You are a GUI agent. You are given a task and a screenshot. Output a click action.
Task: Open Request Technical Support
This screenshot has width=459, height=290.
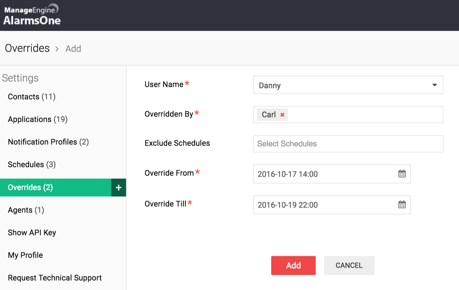coord(55,278)
